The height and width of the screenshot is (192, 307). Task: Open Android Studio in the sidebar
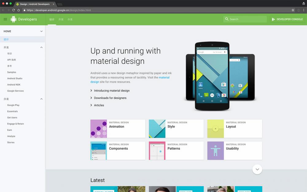[15, 78]
